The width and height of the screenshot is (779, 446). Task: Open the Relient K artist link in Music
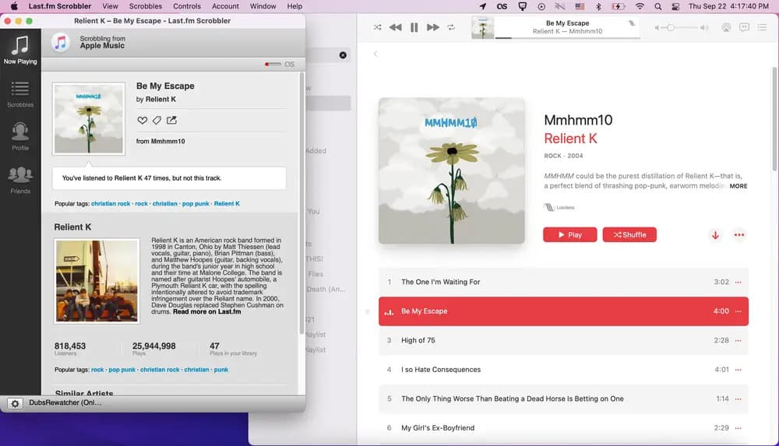pos(570,139)
